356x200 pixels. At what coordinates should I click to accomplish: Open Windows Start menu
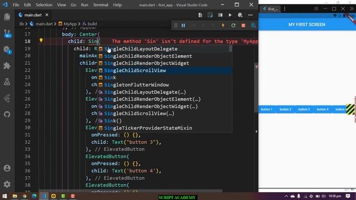click(x=4, y=196)
